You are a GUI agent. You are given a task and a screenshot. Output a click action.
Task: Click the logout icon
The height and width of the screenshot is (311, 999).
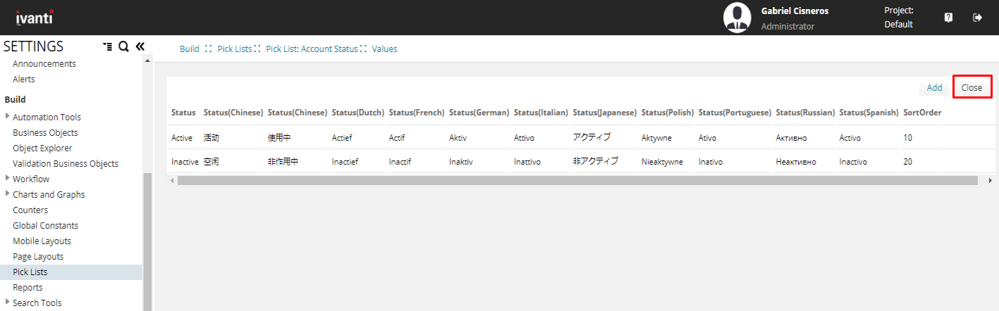click(x=977, y=18)
